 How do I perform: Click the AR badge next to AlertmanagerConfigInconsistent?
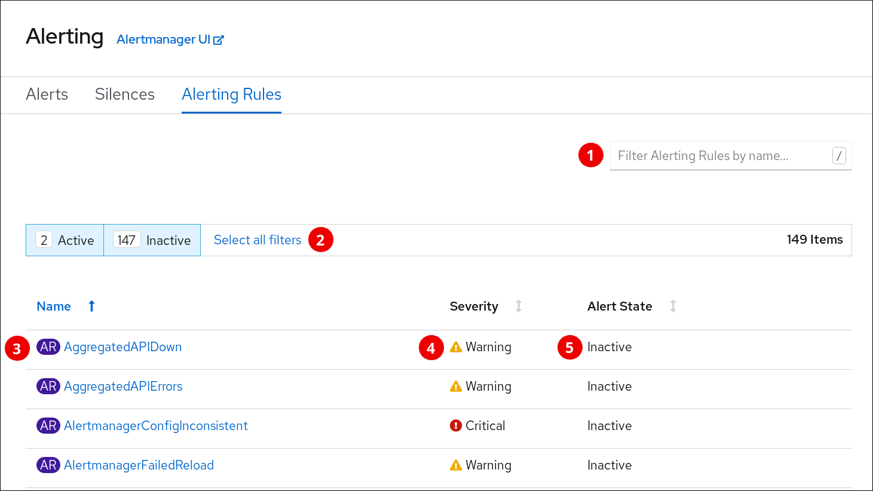48,426
